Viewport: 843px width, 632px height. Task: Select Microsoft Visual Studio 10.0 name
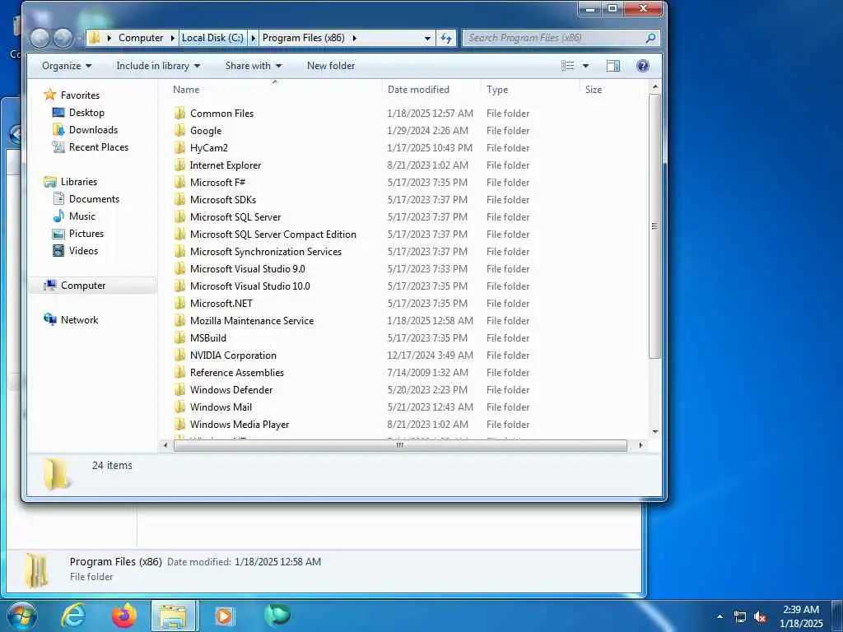[250, 286]
